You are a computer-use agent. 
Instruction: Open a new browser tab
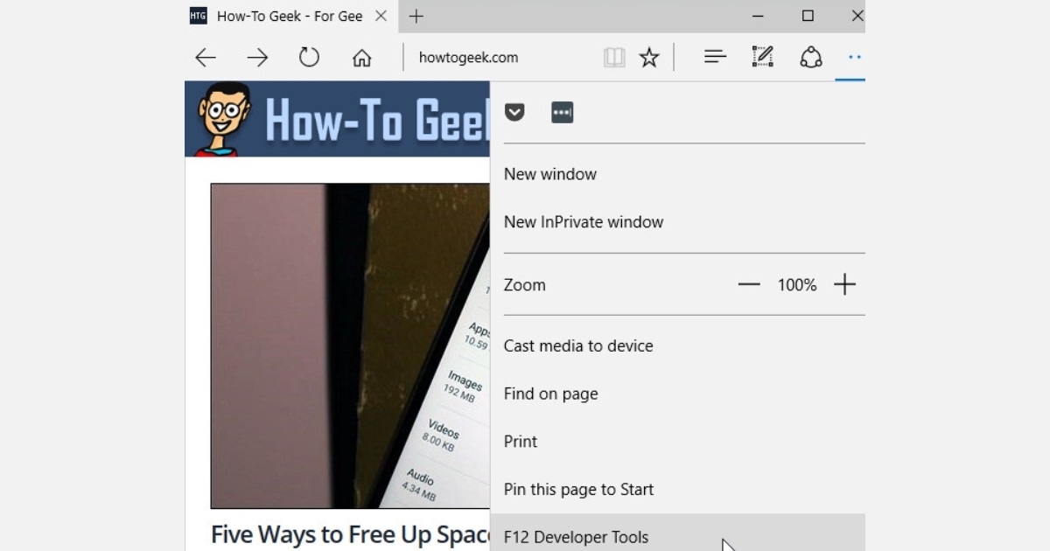pyautogui.click(x=416, y=16)
